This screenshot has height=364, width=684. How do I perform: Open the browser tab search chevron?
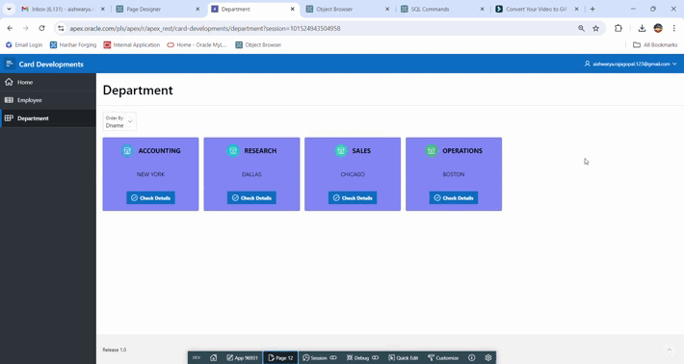point(9,9)
